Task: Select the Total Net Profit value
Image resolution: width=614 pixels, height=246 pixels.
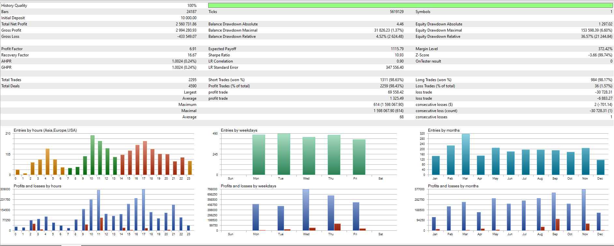Action: coord(186,24)
